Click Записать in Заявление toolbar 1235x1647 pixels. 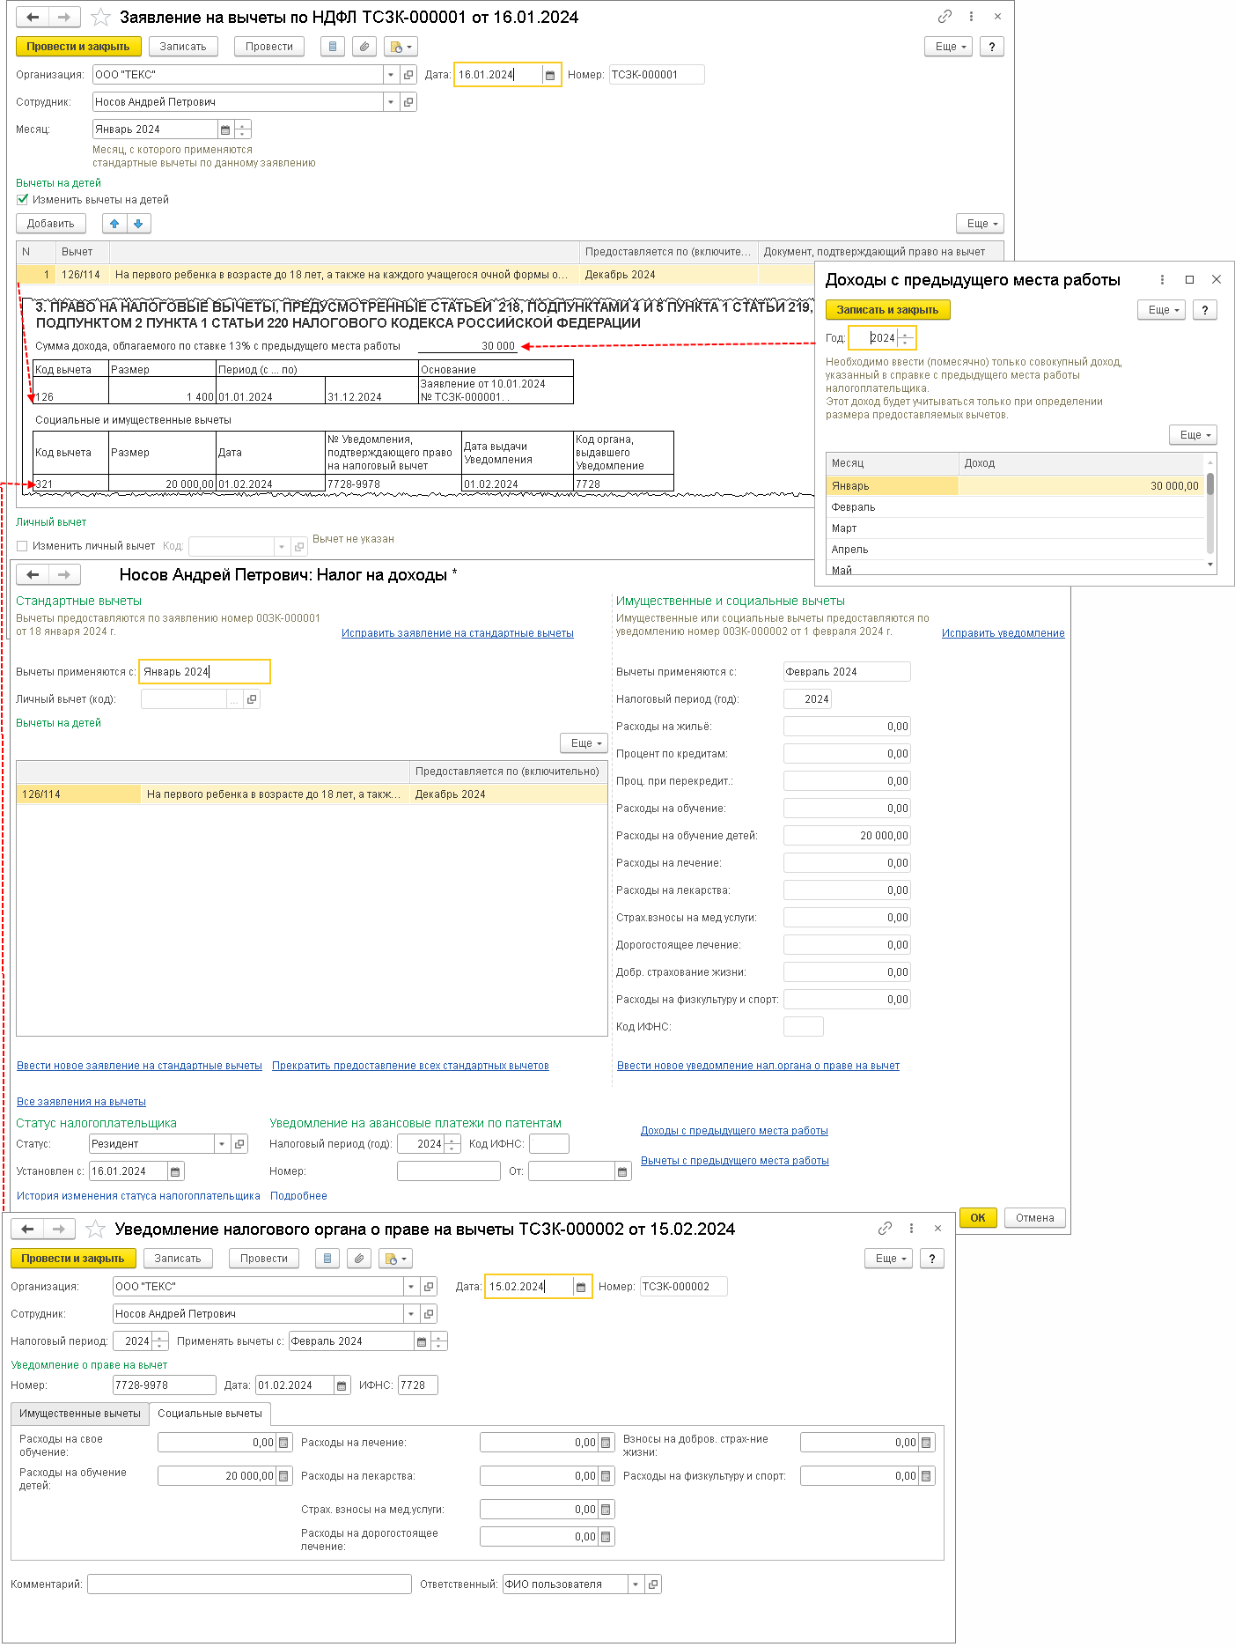(183, 47)
